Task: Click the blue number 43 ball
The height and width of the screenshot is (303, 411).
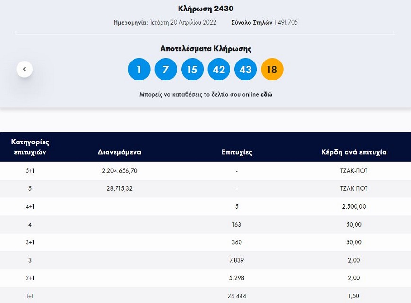Action: pos(245,70)
